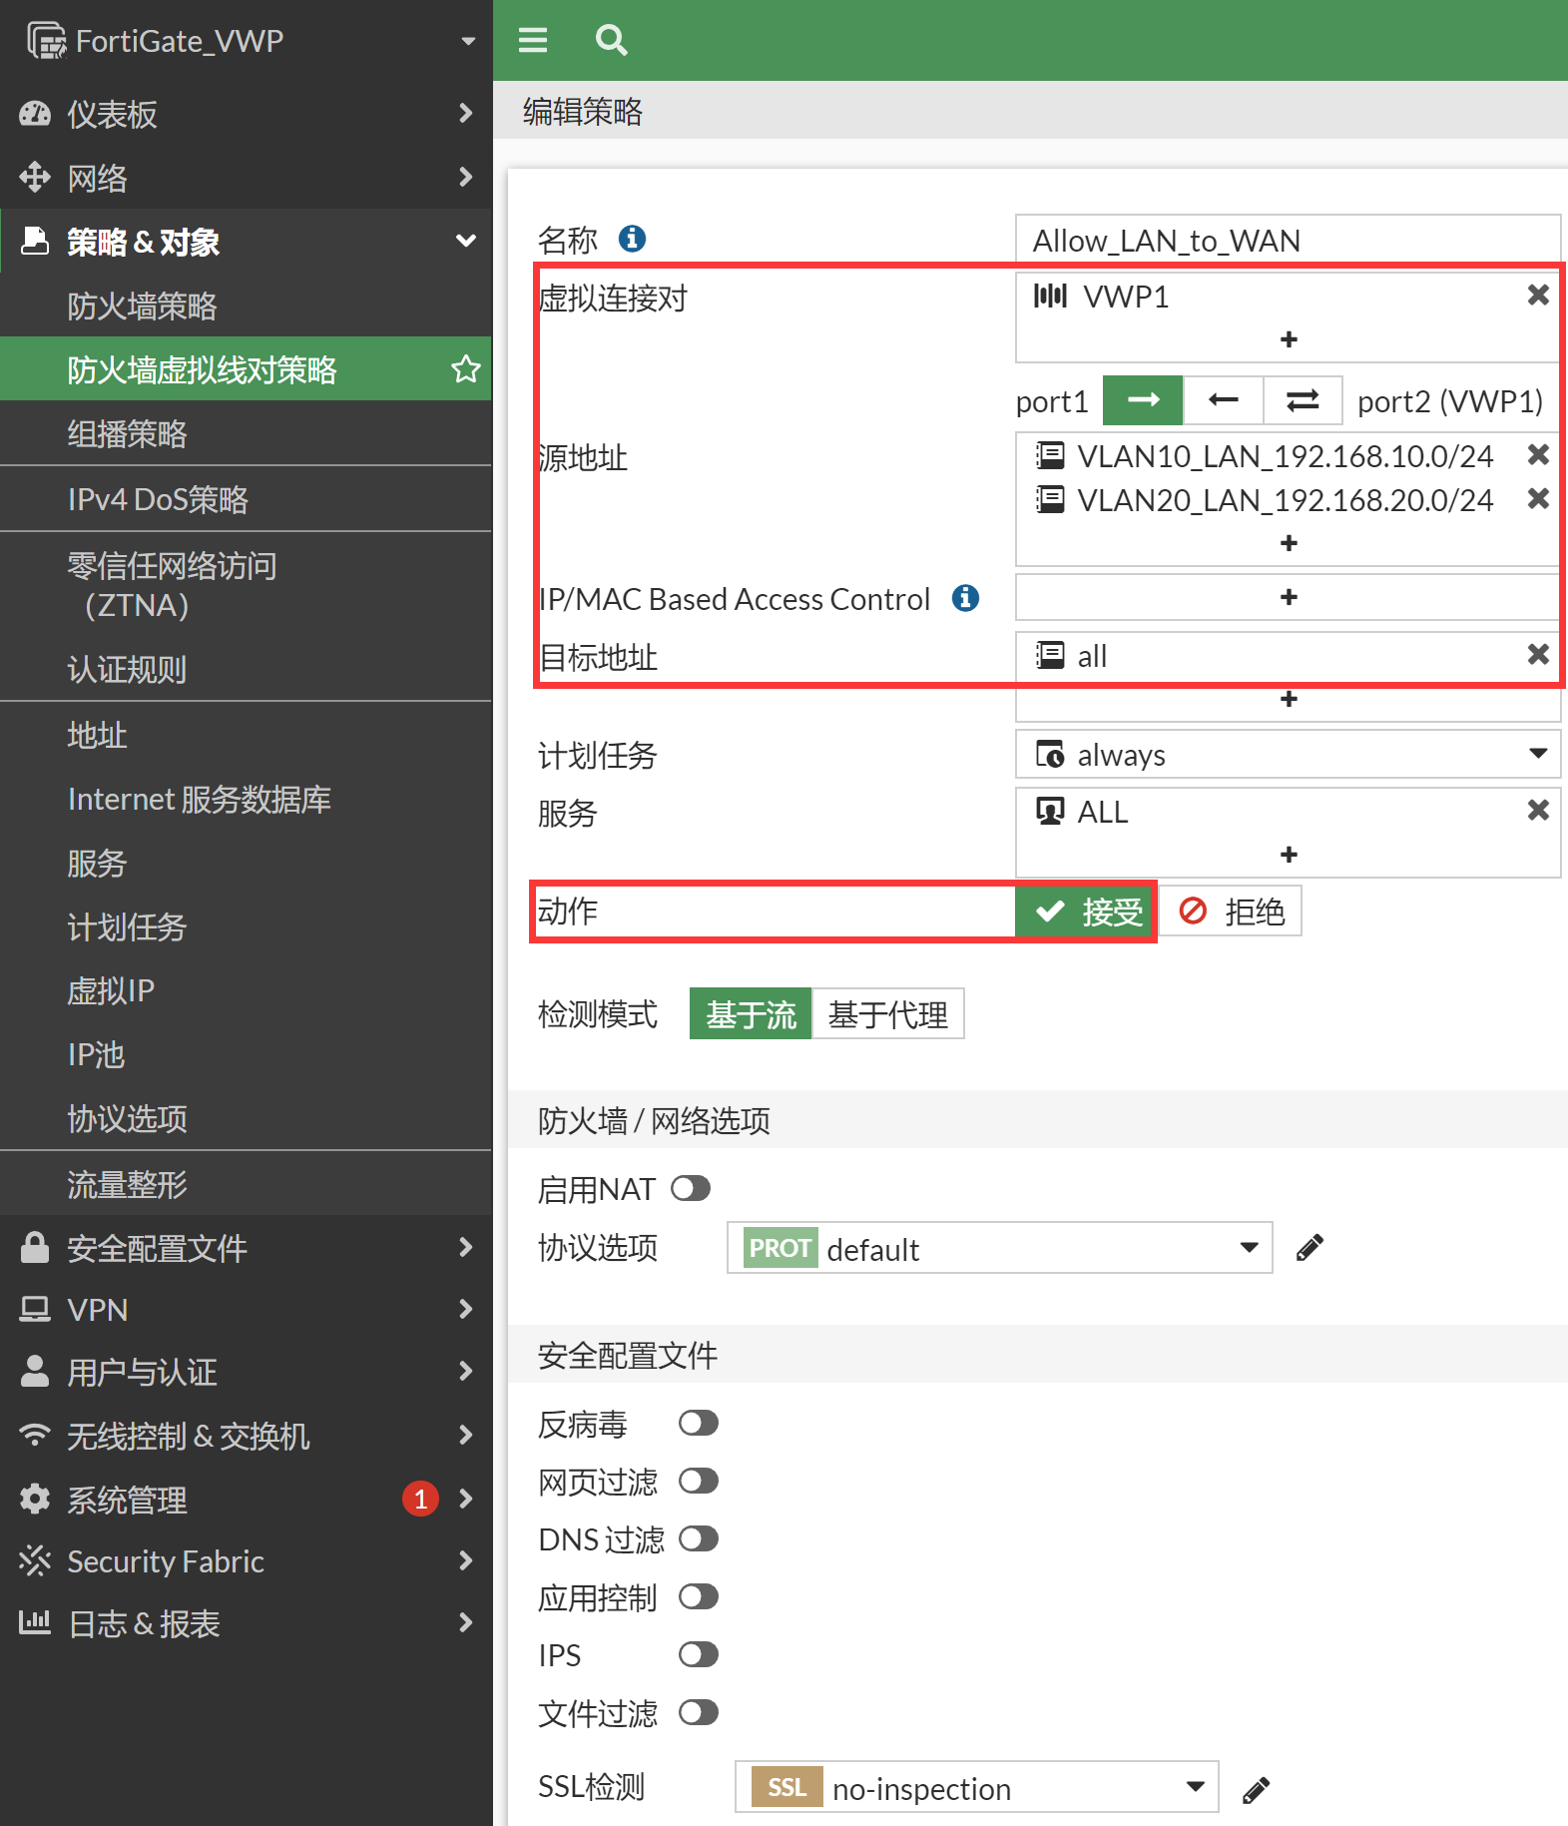Click the info icon next to 名称
This screenshot has height=1826, width=1568.
(x=632, y=239)
